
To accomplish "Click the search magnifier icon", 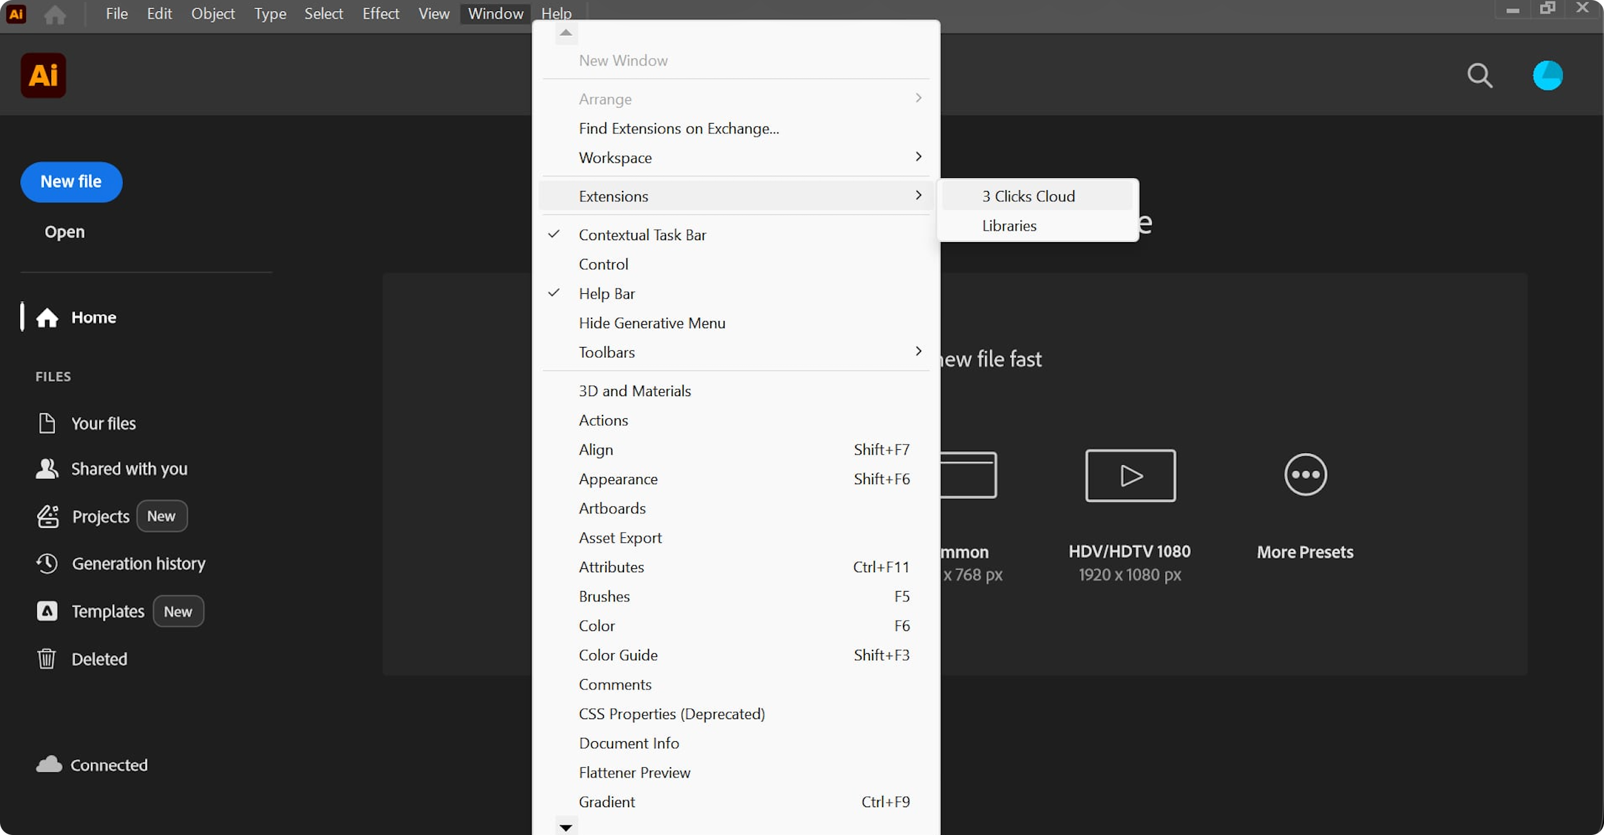I will click(x=1479, y=76).
